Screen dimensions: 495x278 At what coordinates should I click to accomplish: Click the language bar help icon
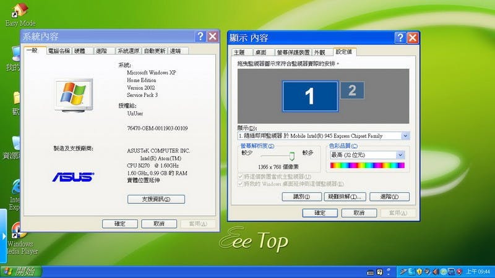[380, 272]
